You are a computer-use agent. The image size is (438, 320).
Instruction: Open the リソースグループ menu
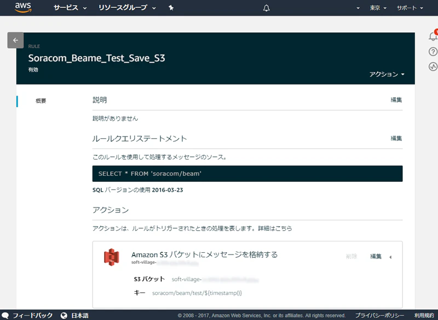127,8
